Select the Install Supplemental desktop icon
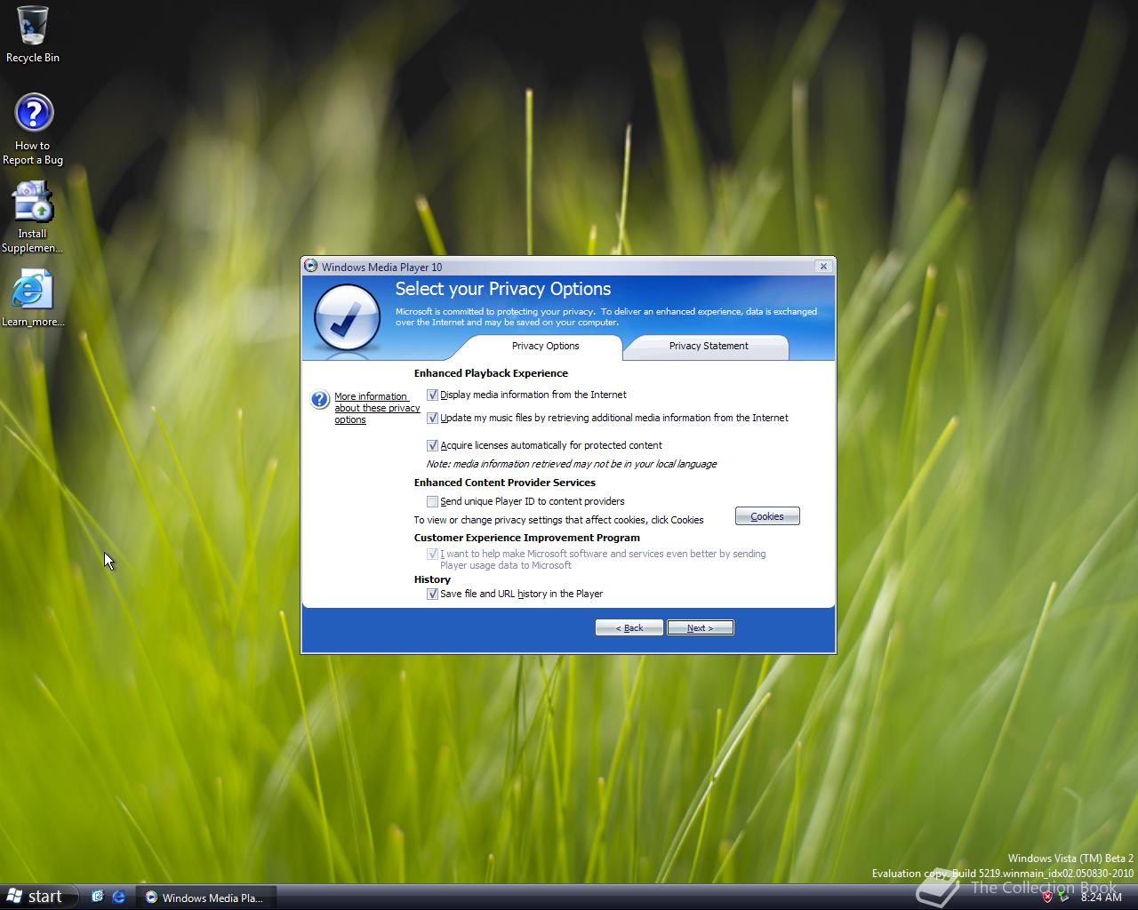 point(33,218)
